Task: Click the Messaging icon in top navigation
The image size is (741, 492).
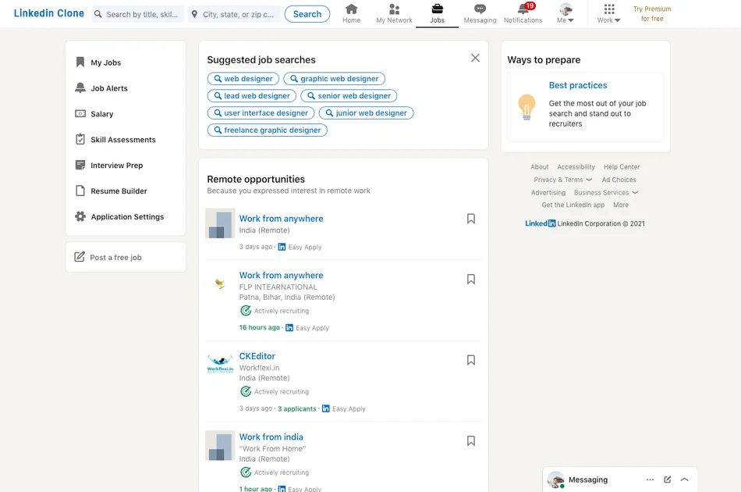Action: (480, 9)
